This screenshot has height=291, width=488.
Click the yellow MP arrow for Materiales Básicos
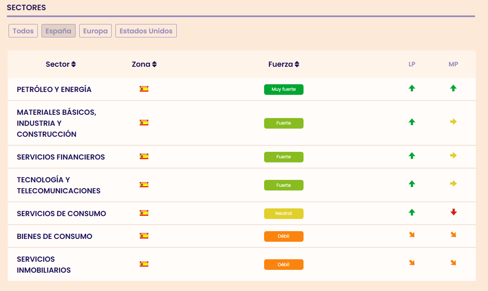453,122
